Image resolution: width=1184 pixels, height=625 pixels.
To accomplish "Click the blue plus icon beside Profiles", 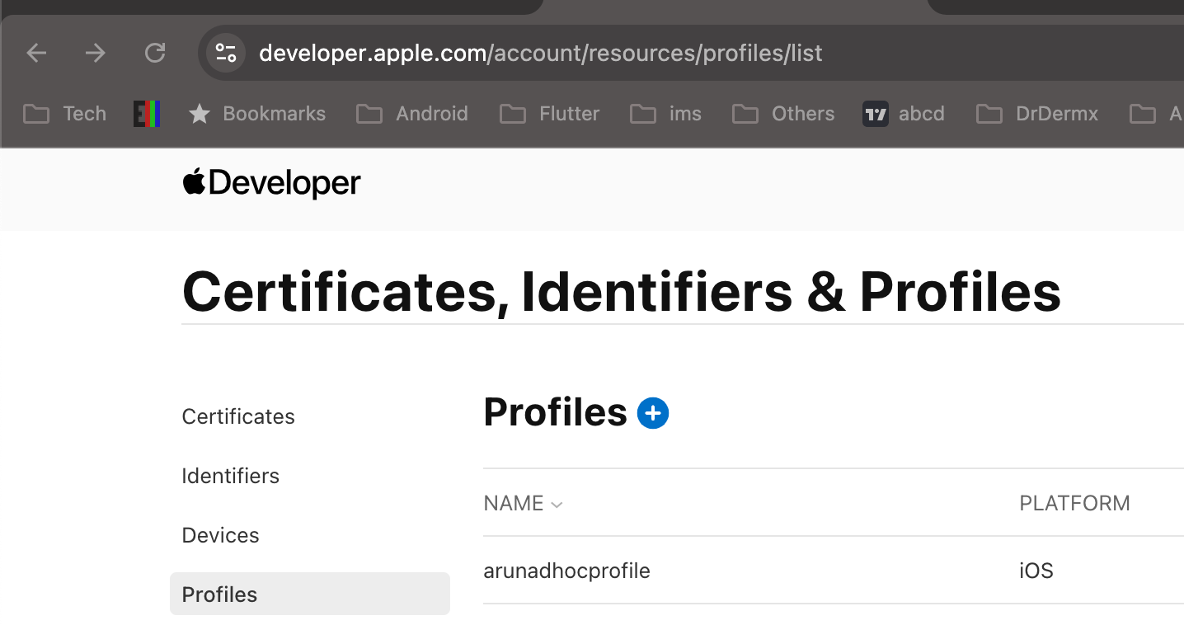I will click(x=653, y=412).
